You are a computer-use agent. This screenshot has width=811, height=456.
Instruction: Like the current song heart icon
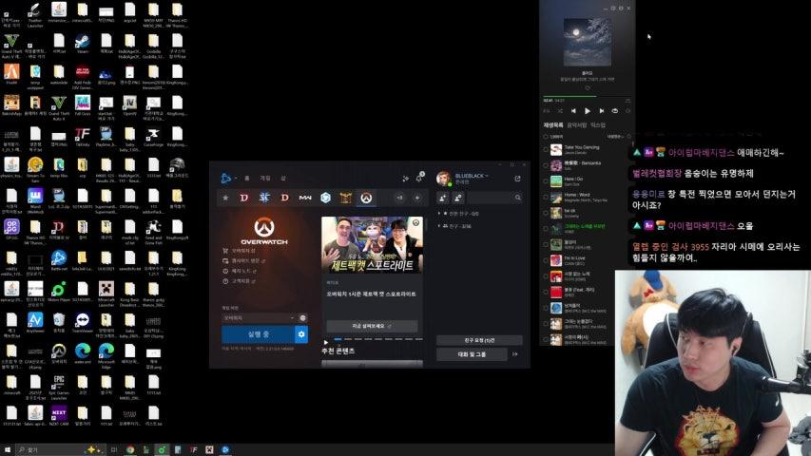[x=587, y=88]
